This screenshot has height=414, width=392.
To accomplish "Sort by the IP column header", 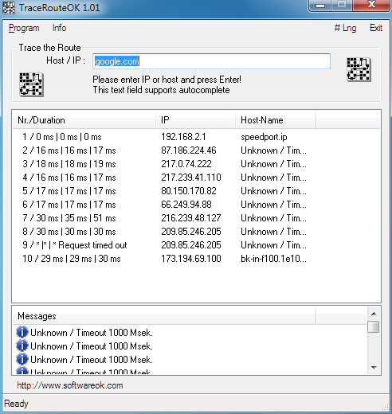I will [x=195, y=120].
